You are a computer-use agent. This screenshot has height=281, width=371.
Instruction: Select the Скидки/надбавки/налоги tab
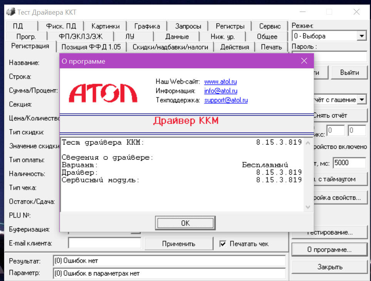(x=170, y=47)
